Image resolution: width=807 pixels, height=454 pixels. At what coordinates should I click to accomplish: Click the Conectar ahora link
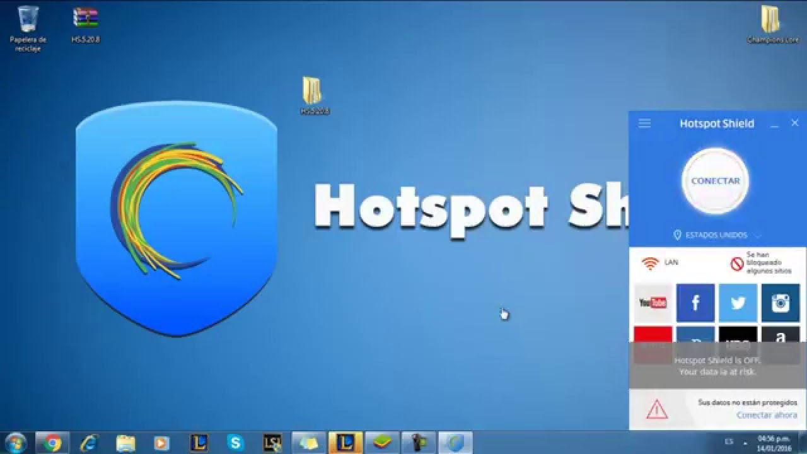[767, 415]
